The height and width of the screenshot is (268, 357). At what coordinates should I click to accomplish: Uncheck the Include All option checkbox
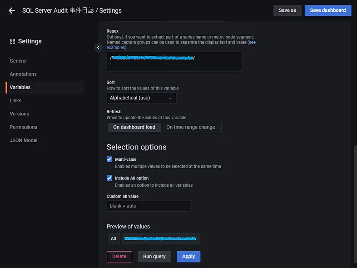109,178
